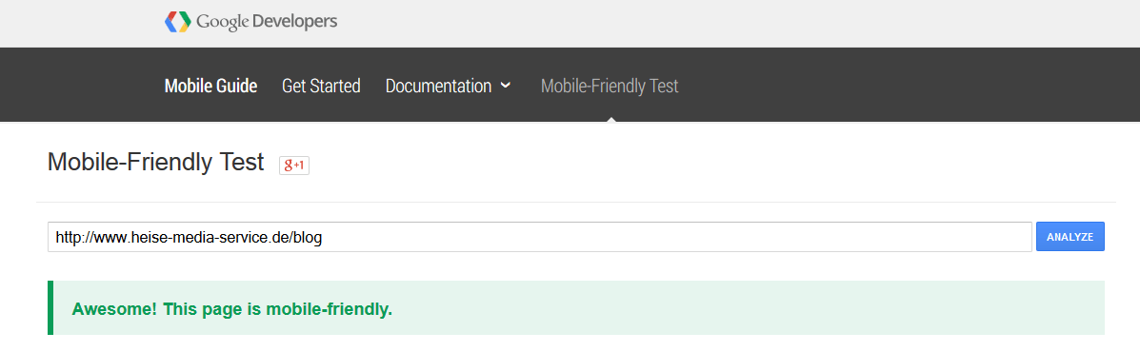The image size is (1140, 352).
Task: Open the Documentation menu label
Action: coord(438,87)
